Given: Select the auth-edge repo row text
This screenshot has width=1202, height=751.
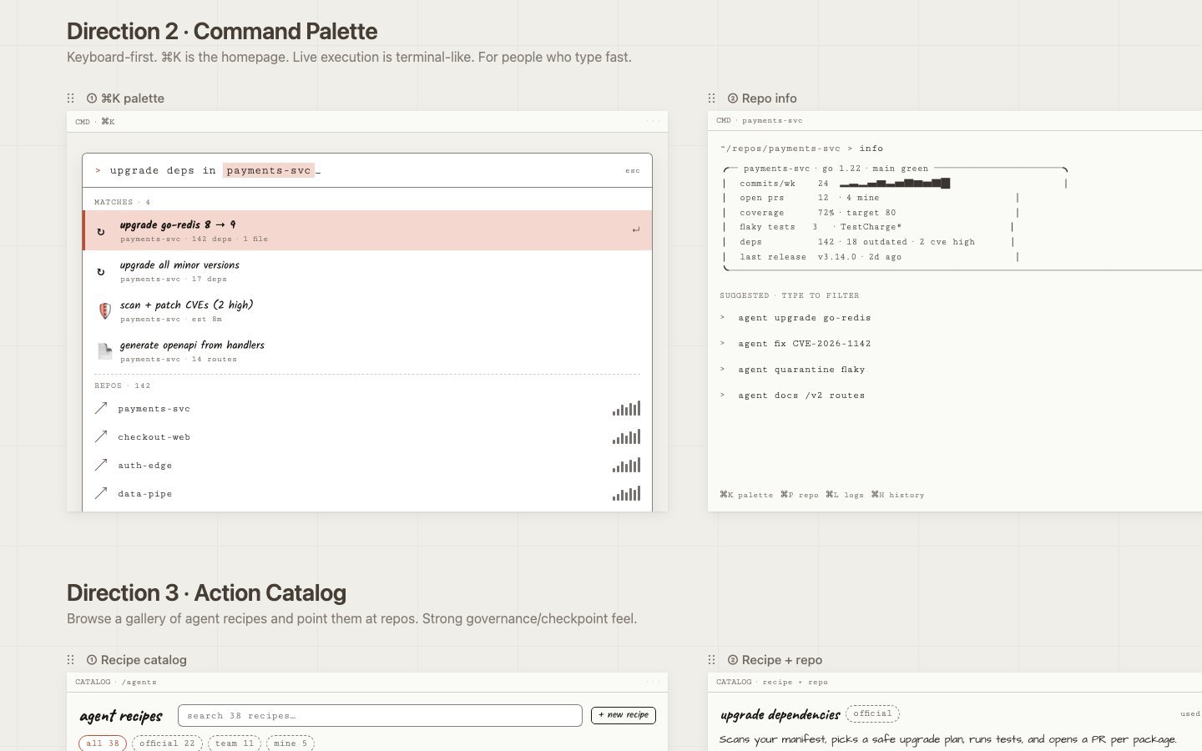Looking at the screenshot, I should (x=145, y=466).
